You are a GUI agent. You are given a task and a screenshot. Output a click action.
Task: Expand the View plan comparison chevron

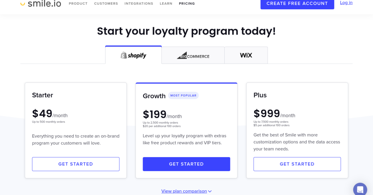click(x=210, y=191)
